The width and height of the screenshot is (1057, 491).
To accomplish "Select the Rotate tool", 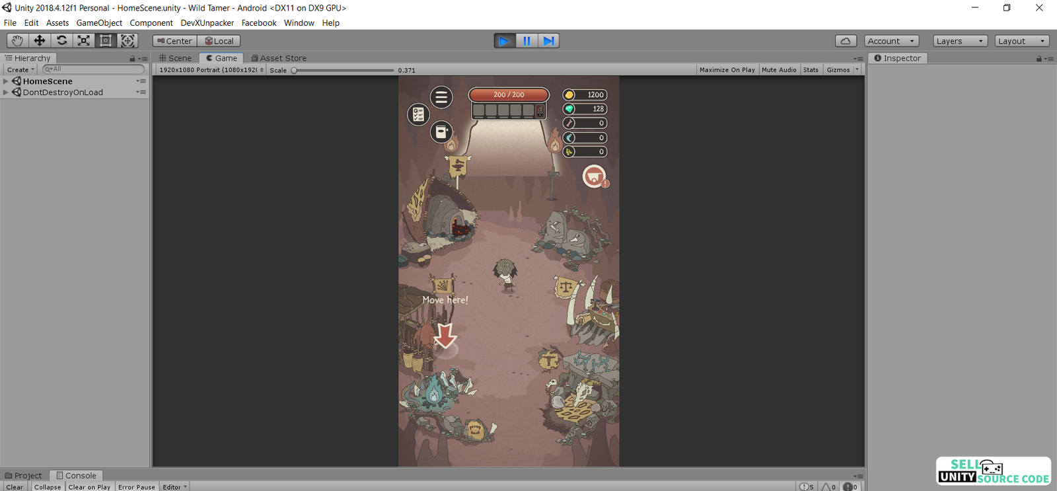I will coord(61,40).
